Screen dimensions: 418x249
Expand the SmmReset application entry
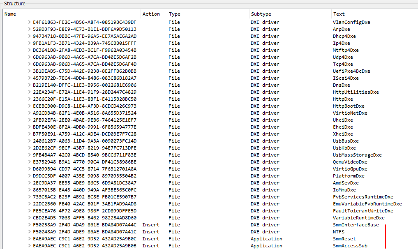[29, 238]
